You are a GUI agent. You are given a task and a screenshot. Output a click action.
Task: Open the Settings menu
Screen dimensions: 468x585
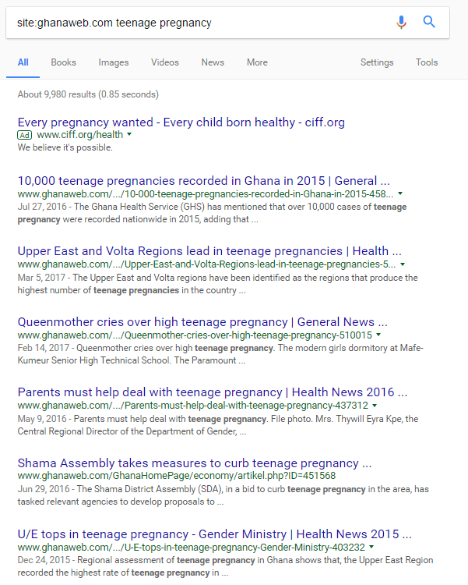377,62
